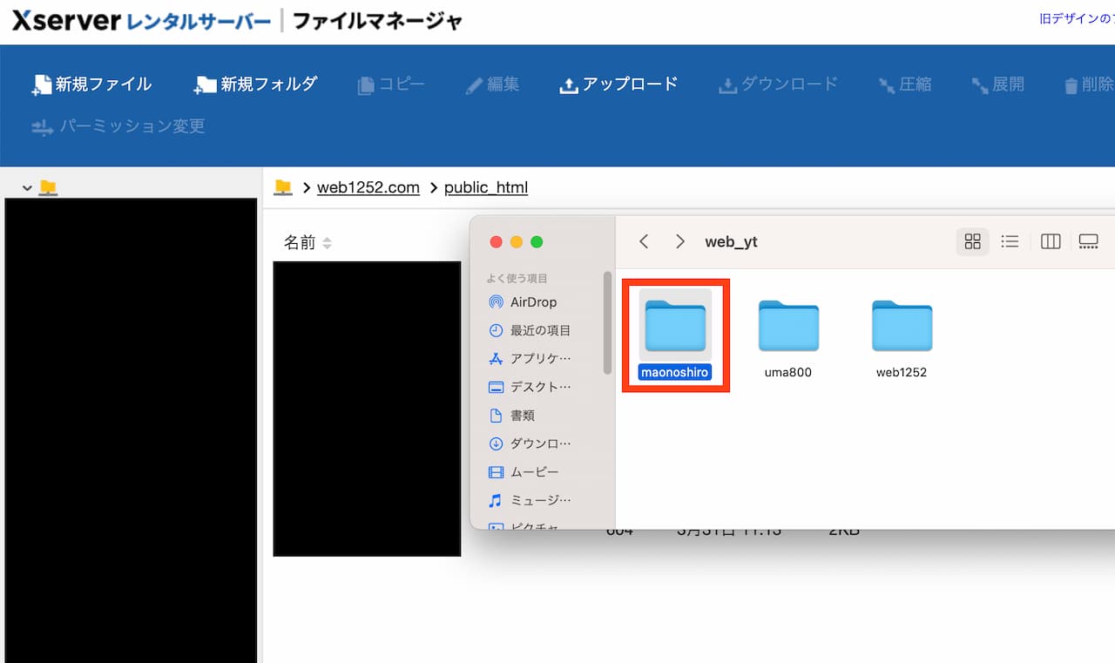Switch Finder to icon view

973,241
